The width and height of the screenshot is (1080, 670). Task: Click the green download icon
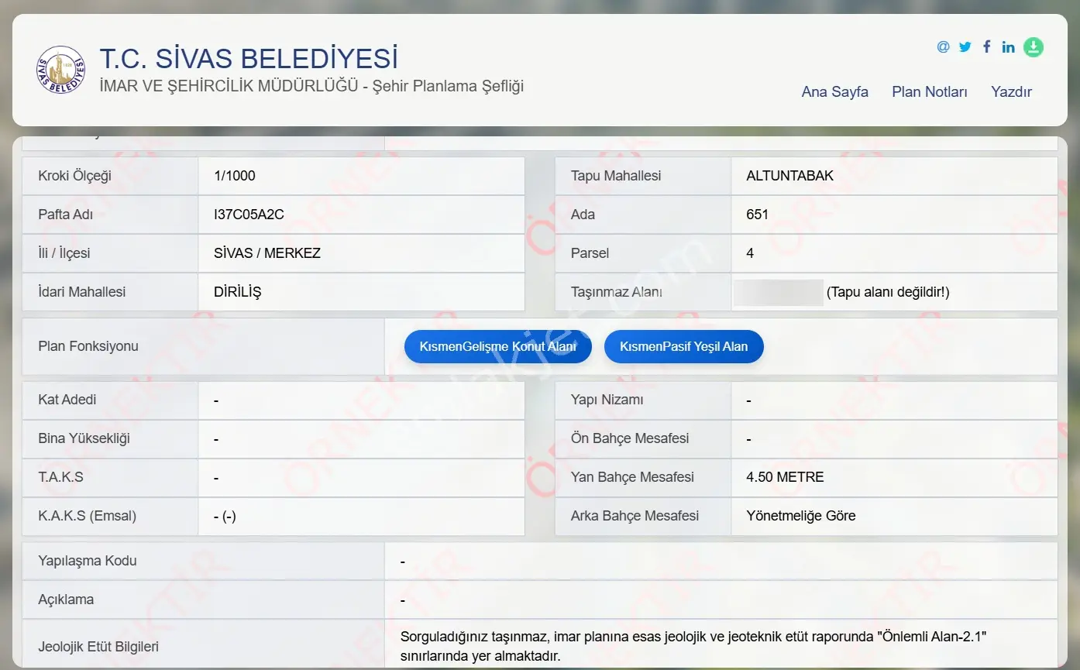click(x=1034, y=47)
